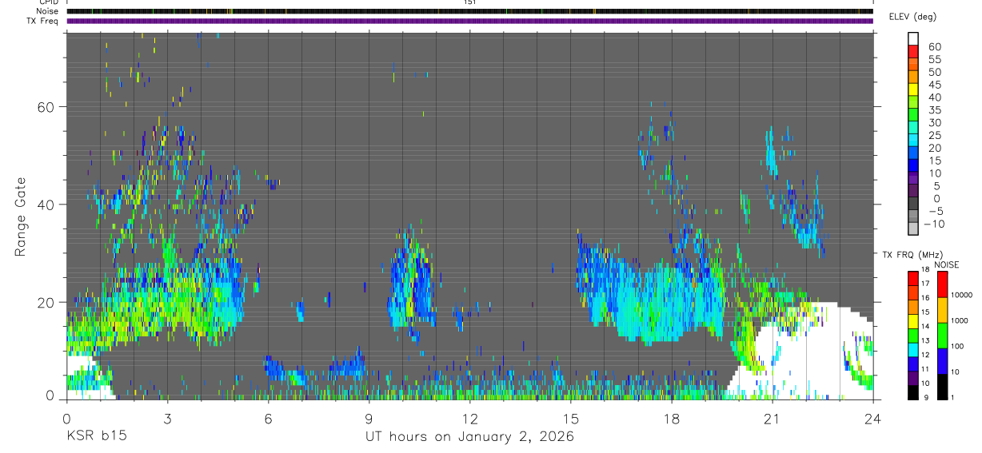982x453 pixels.
Task: Click the blue 15–20 segment of the ELEV colorbar
Action: click(913, 154)
